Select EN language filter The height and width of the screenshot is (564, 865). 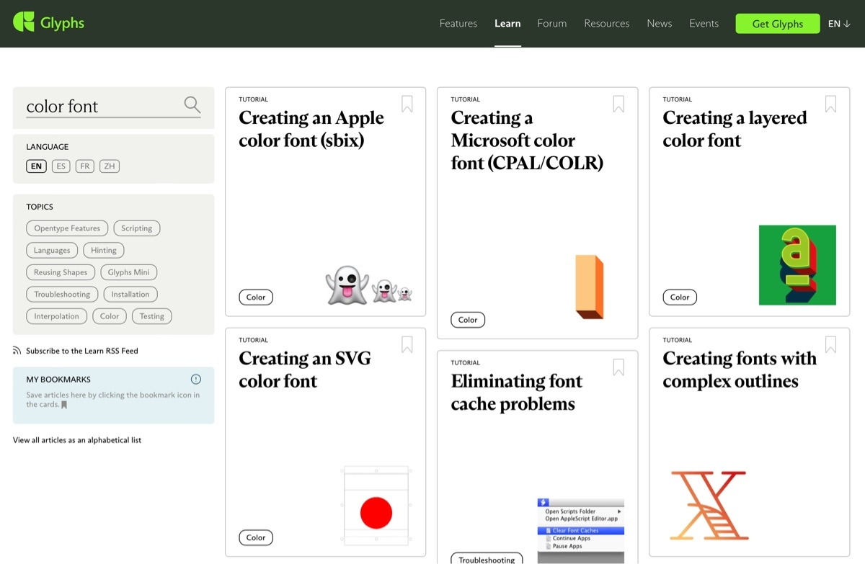pos(36,166)
